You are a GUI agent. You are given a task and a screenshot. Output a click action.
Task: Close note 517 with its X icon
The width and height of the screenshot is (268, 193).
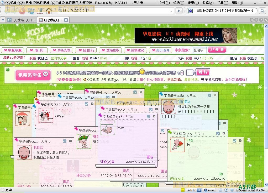tap(70, 141)
